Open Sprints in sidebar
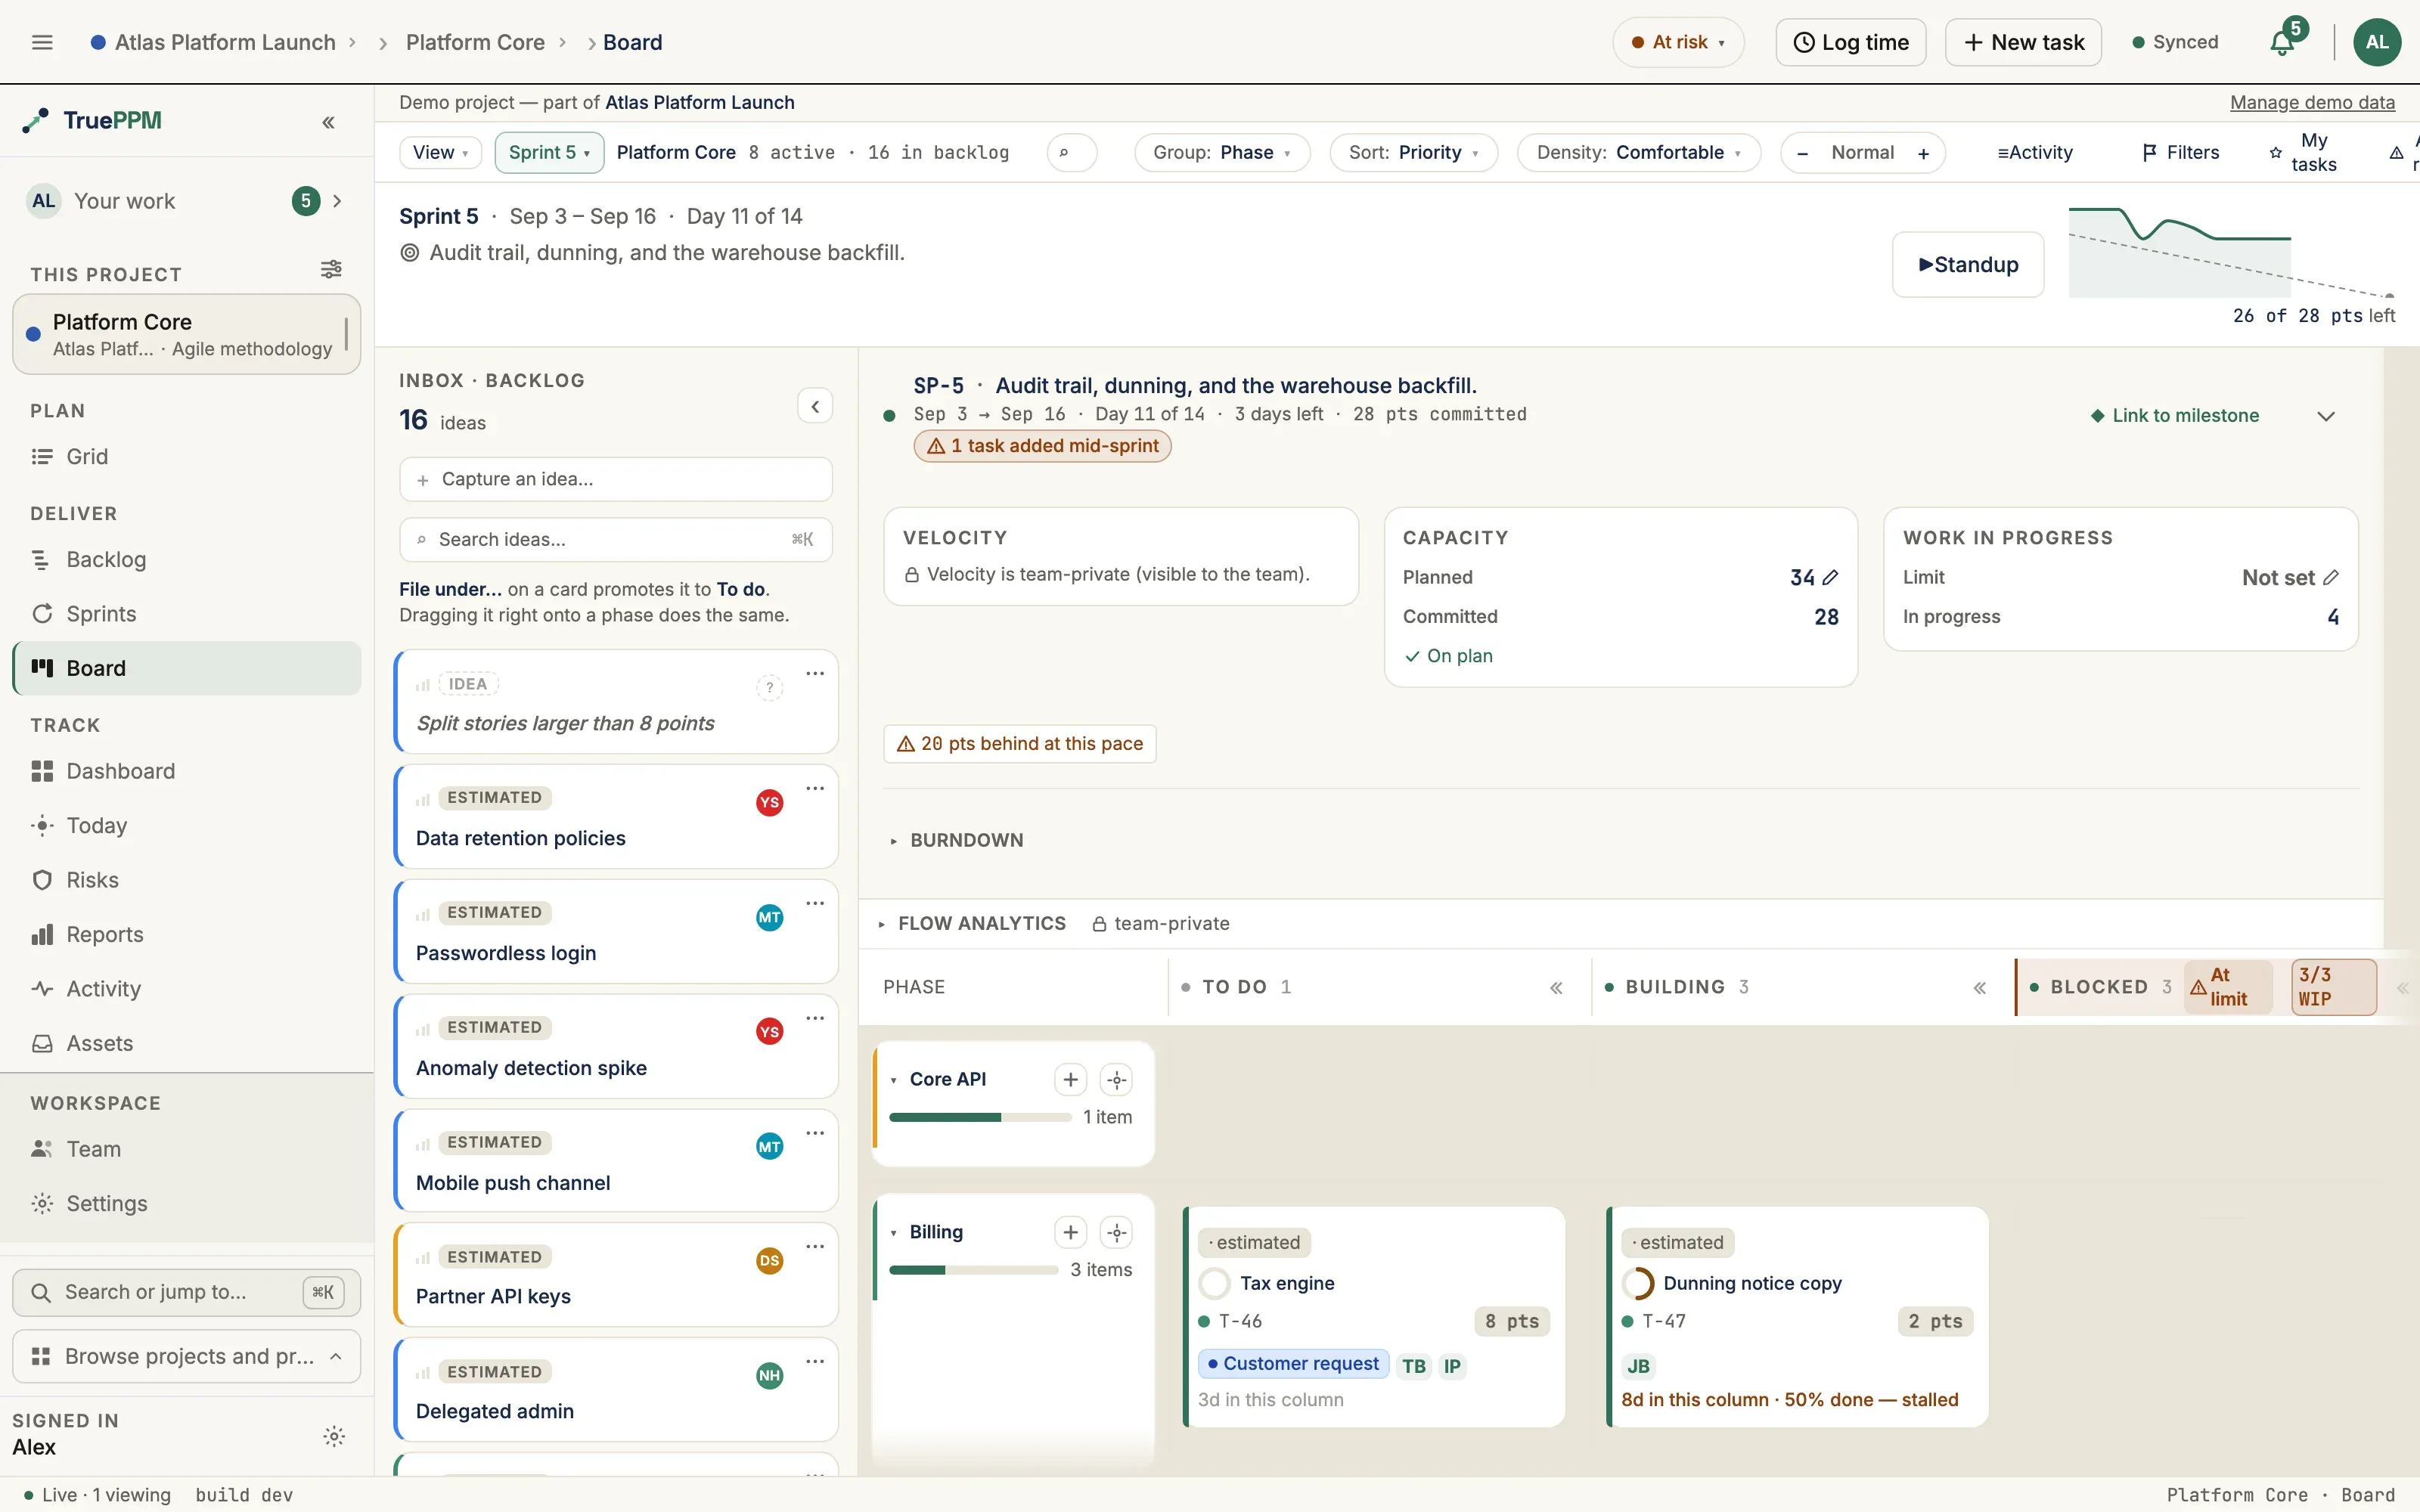Image resolution: width=2420 pixels, height=1512 pixels. pyautogui.click(x=187, y=614)
